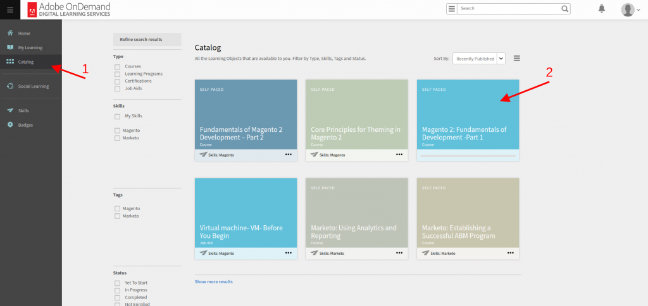Click the Skills paper-plane icon
The width and height of the screenshot is (648, 306).
10,110
